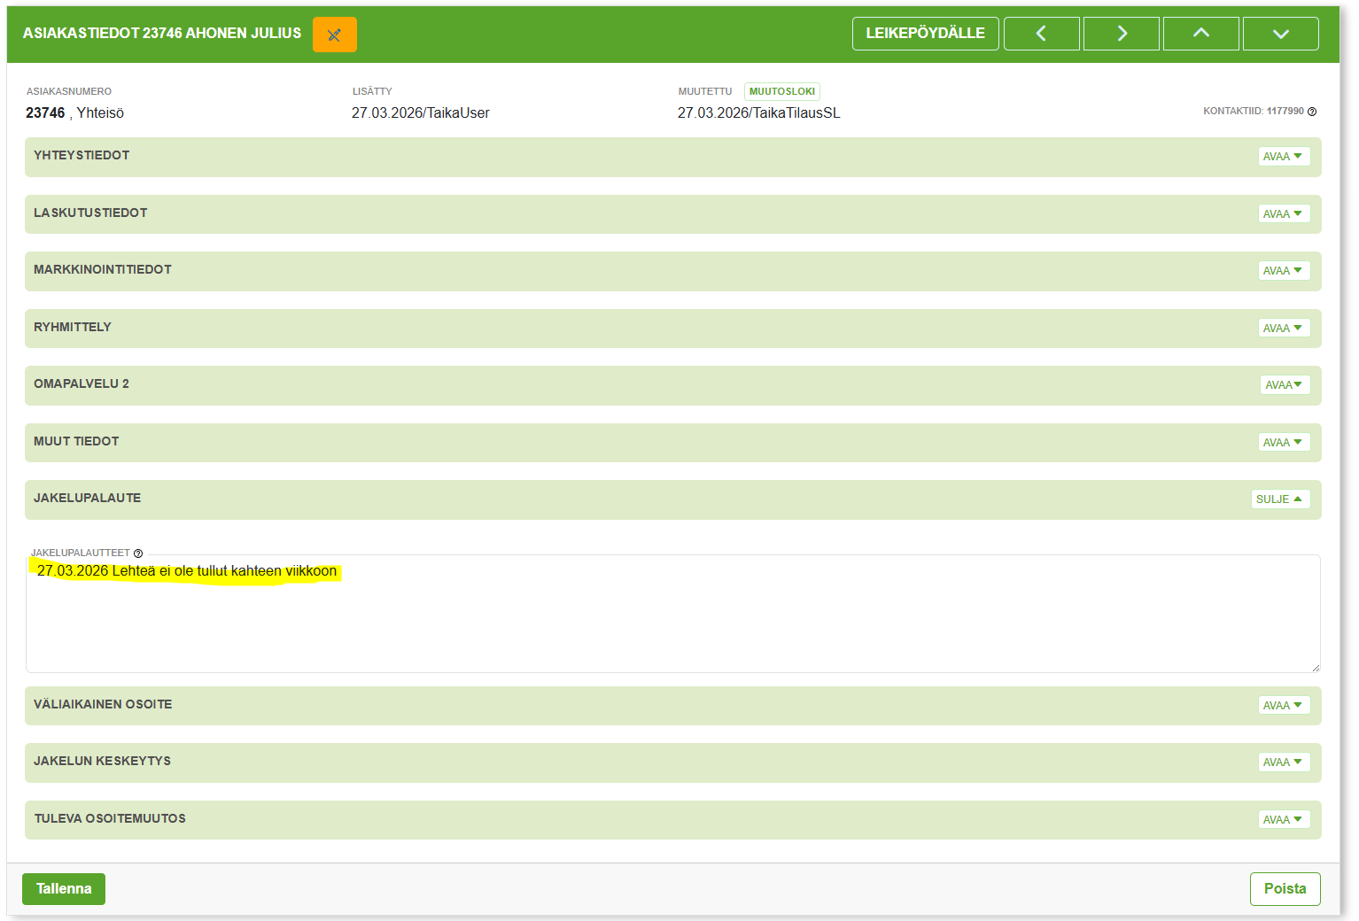The width and height of the screenshot is (1359, 921).
Task: Expand Markkinointitiedot with Avaa
Action: tap(1283, 271)
